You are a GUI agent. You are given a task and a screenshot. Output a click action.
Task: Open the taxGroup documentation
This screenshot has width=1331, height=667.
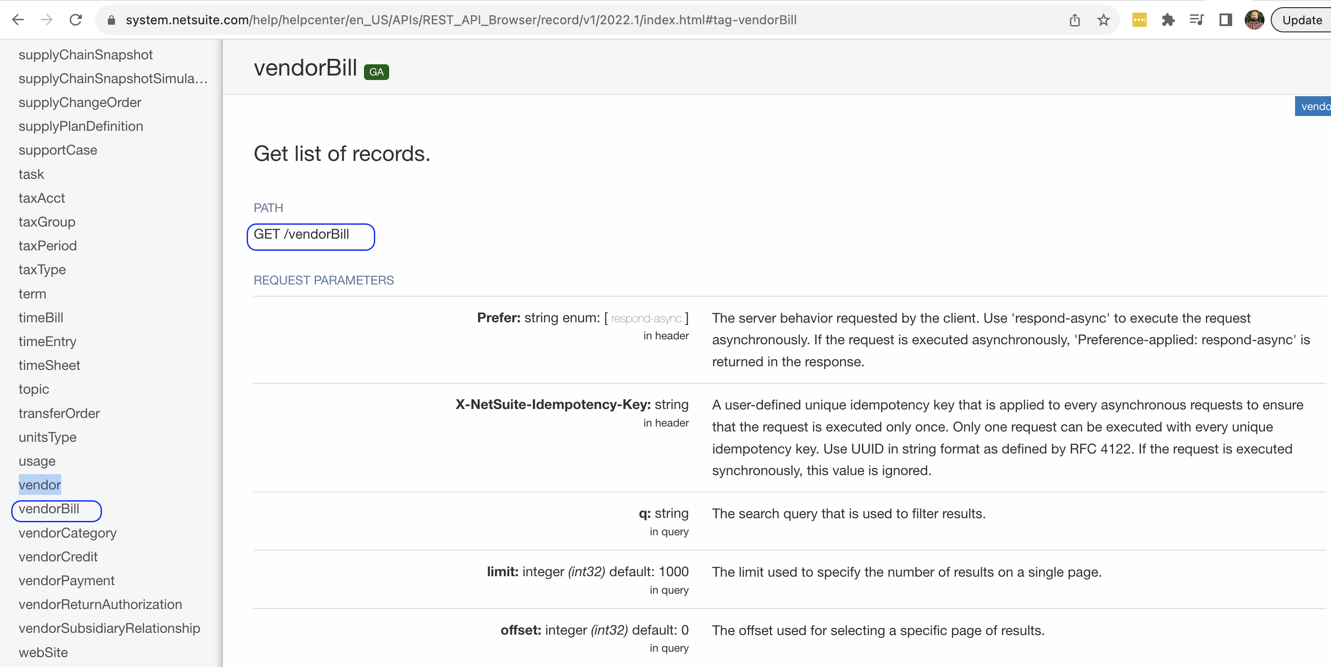tap(46, 222)
